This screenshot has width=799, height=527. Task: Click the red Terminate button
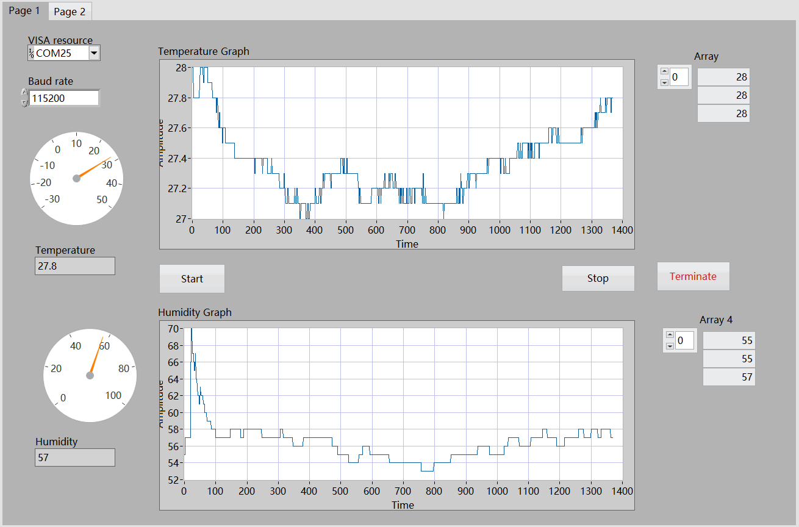[x=693, y=276]
